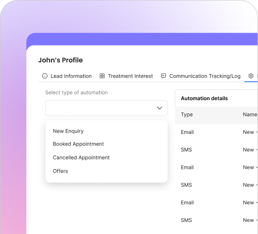258x234 pixels.
Task: Select the first Email automation row
Action: 216,132
